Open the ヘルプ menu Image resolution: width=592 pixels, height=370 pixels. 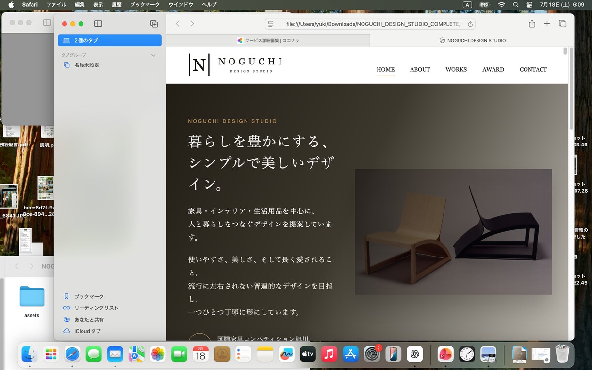pyautogui.click(x=209, y=5)
